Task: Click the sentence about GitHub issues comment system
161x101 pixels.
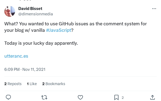Action: 75,27
